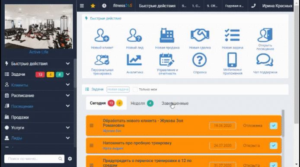Click the Active Life club name link
This screenshot has width=300, height=167.
[x=38, y=52]
